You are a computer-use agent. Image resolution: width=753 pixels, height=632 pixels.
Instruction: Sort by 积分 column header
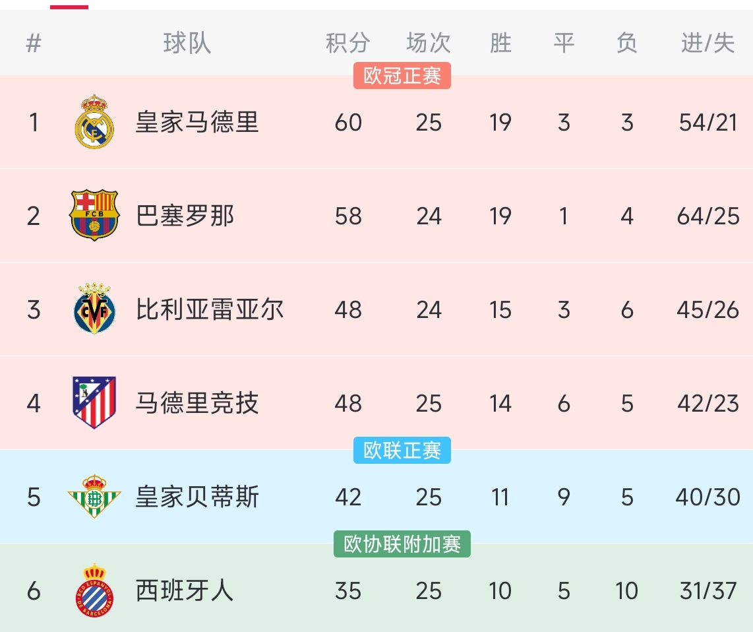pos(347,44)
